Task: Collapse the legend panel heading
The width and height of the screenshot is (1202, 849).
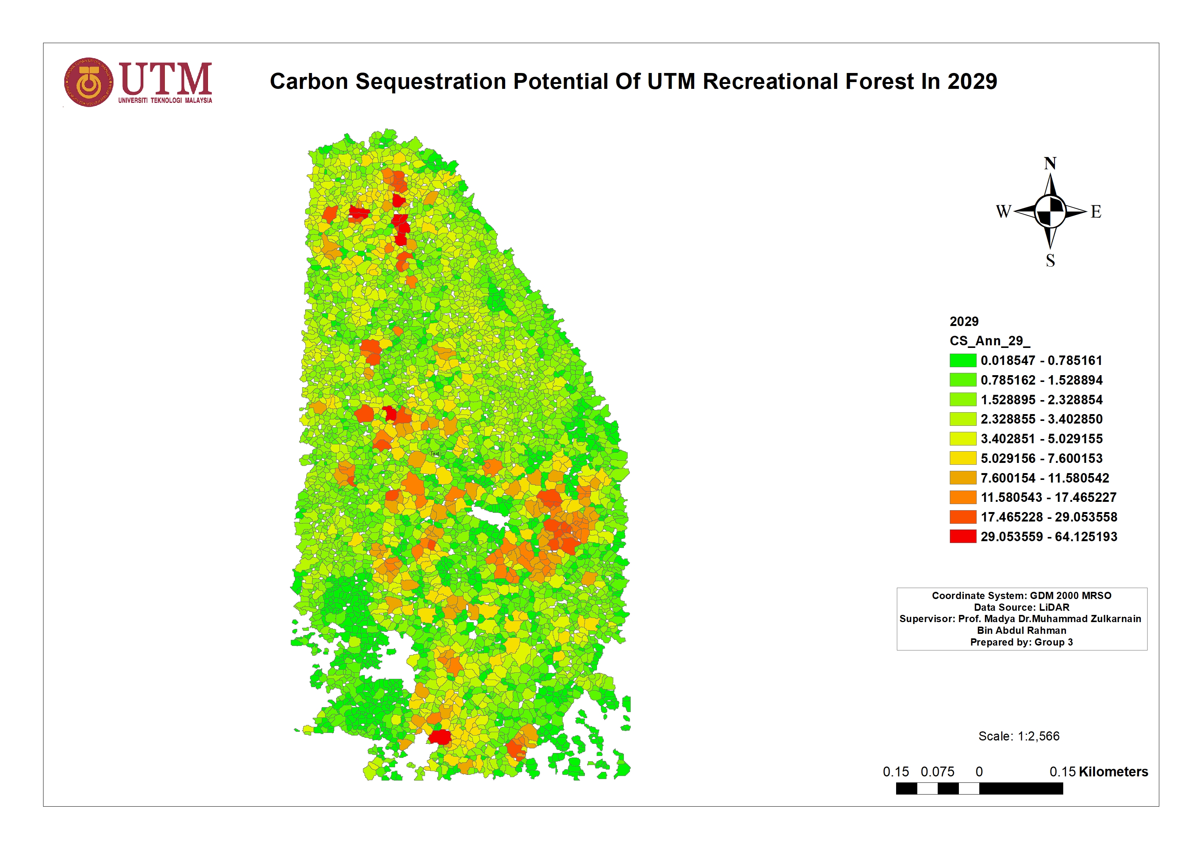Action: [x=964, y=321]
